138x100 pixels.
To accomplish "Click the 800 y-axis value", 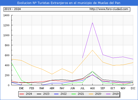I will (x=7, y=45).
